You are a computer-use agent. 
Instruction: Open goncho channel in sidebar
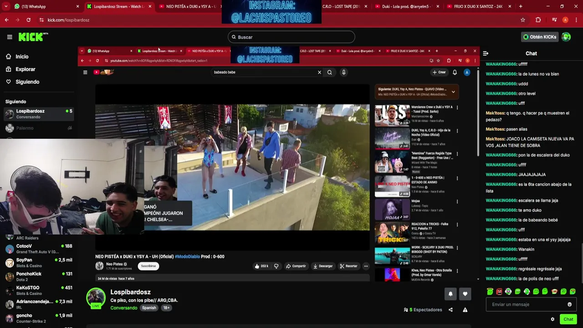pos(38,318)
